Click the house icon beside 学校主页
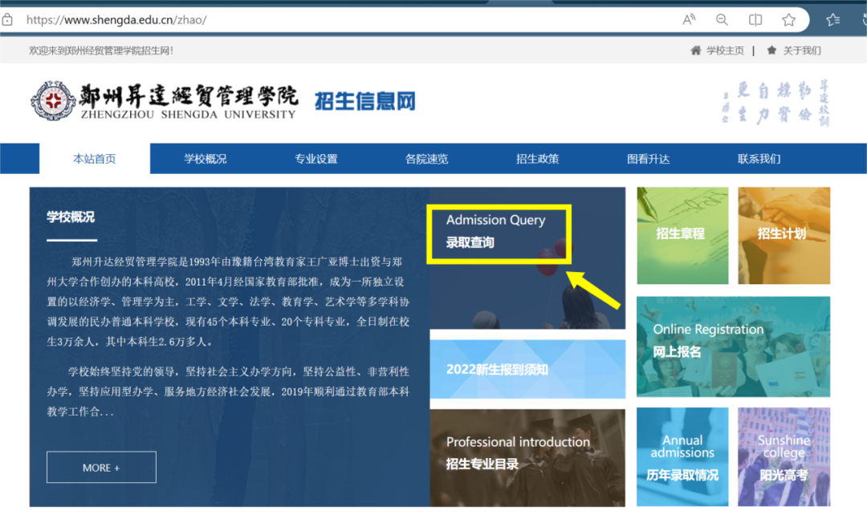Image resolution: width=867 pixels, height=523 pixels. pos(696,51)
